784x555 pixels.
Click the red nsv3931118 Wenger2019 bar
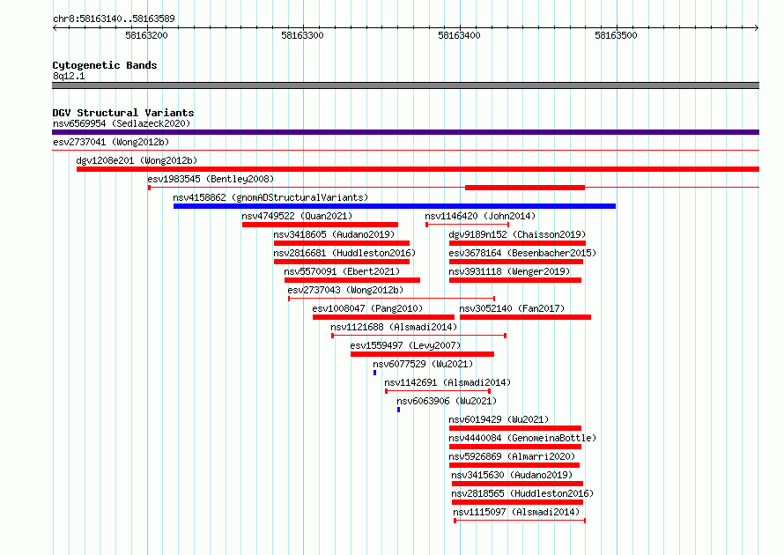pos(515,280)
